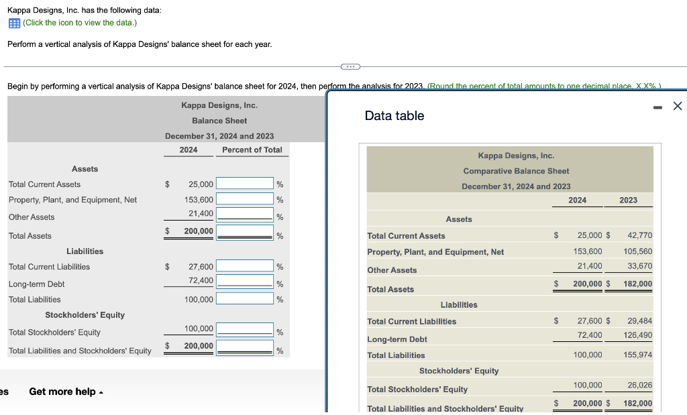Click the blue data table icon
Image resolution: width=687 pixels, height=415 pixels.
point(13,22)
